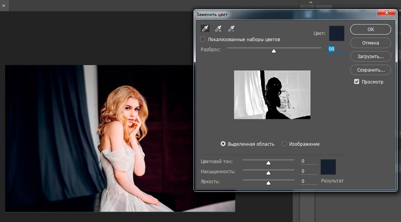The width and height of the screenshot is (401, 222).
Task: Click the Насыщенность slider handle
Action: 268,173
